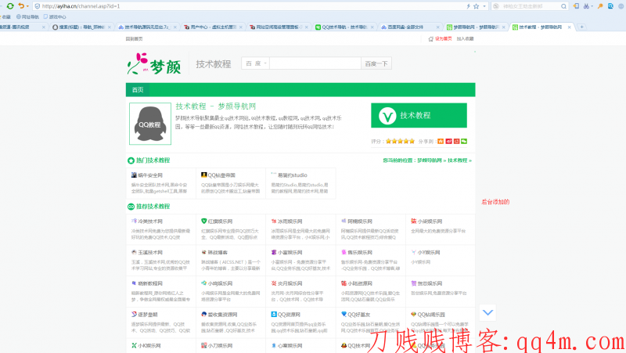Click the orange star share icon
Viewport: 626px width, 353px height.
coord(441,142)
